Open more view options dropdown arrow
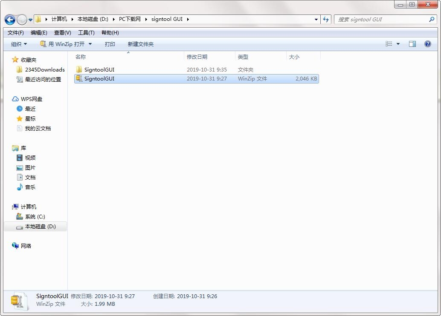The width and height of the screenshot is (441, 316). point(398,44)
